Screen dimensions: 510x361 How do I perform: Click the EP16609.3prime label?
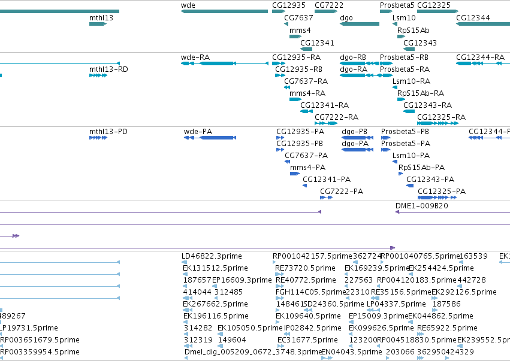[242, 280]
